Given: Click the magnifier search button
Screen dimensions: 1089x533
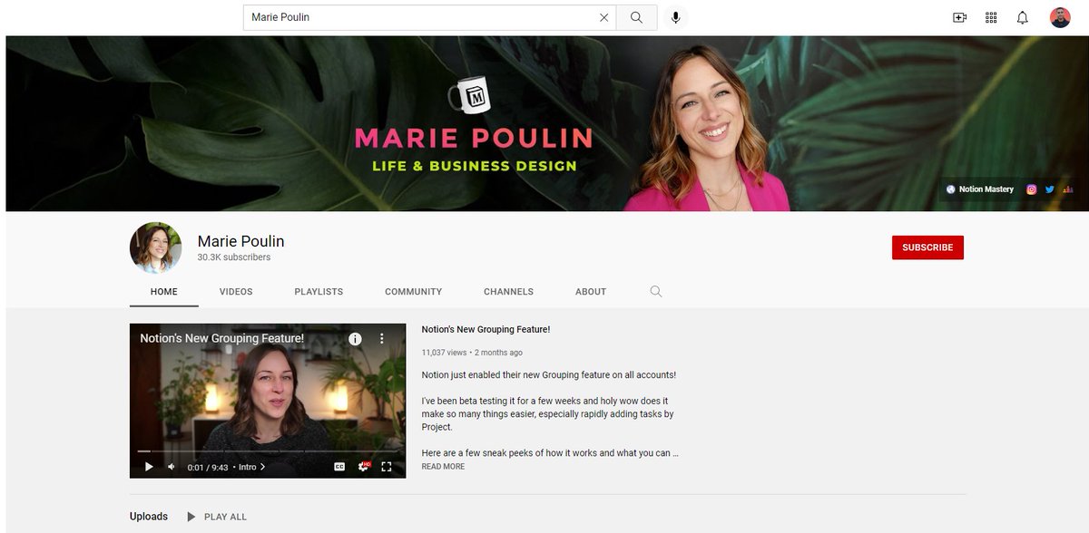Looking at the screenshot, I should tap(636, 17).
